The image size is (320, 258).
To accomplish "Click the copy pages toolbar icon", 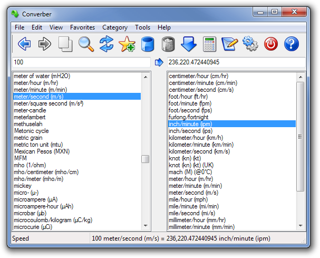I will [x=65, y=44].
